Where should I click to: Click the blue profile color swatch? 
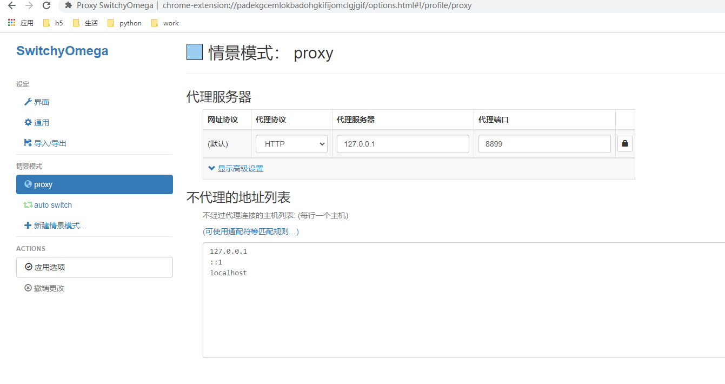click(195, 52)
